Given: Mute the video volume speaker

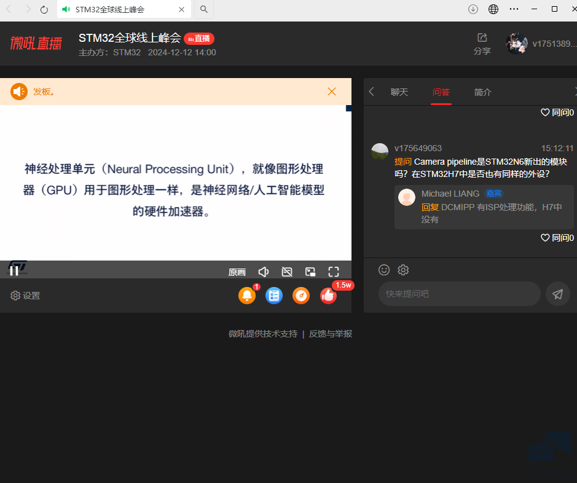Looking at the screenshot, I should pyautogui.click(x=264, y=272).
